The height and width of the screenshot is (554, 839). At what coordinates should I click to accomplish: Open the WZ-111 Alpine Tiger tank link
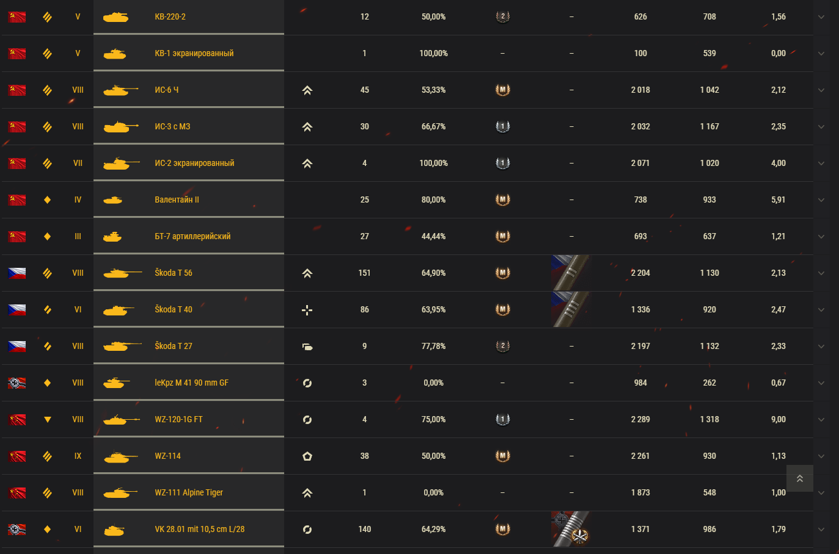(189, 492)
